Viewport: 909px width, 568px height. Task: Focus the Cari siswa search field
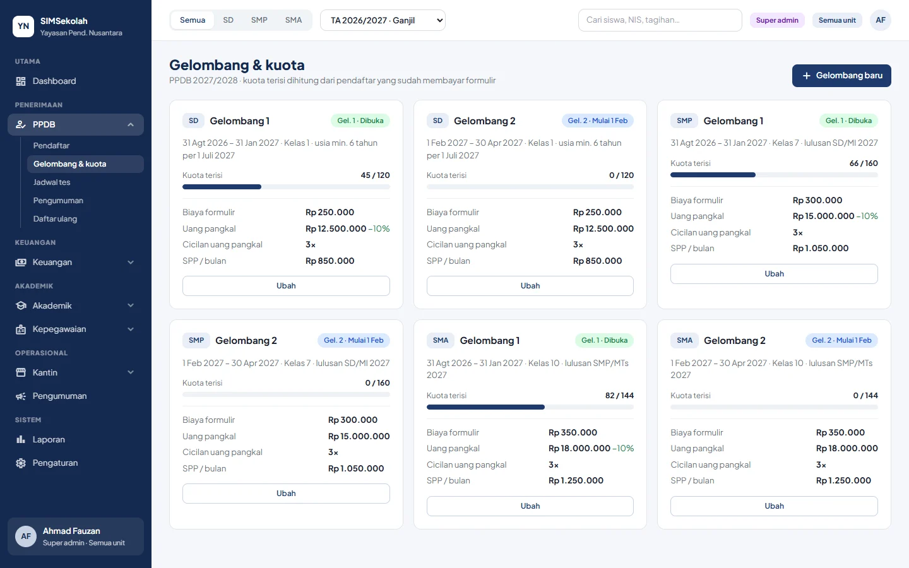pyautogui.click(x=660, y=20)
